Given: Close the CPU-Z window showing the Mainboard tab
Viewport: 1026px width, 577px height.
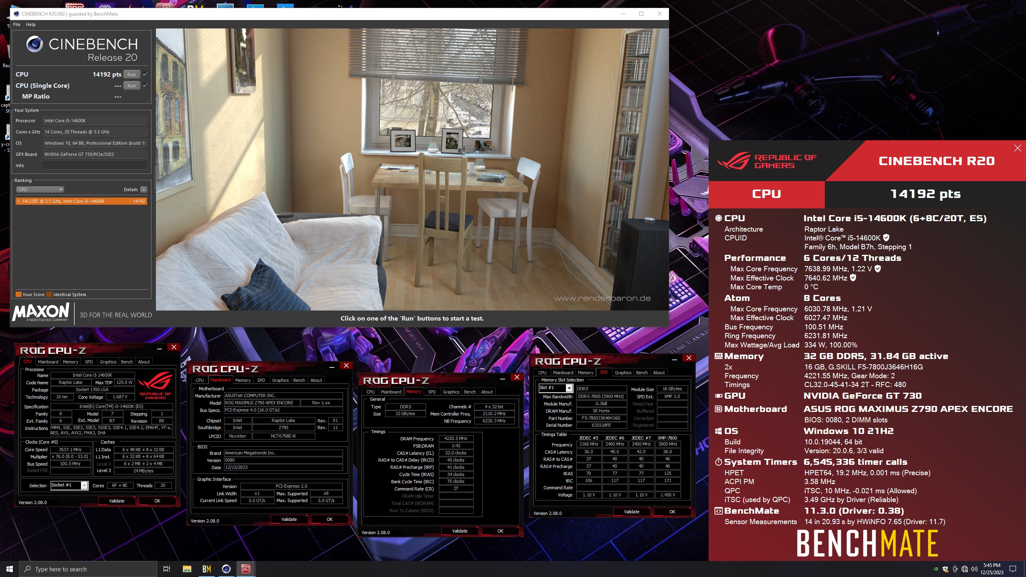Looking at the screenshot, I should point(346,365).
